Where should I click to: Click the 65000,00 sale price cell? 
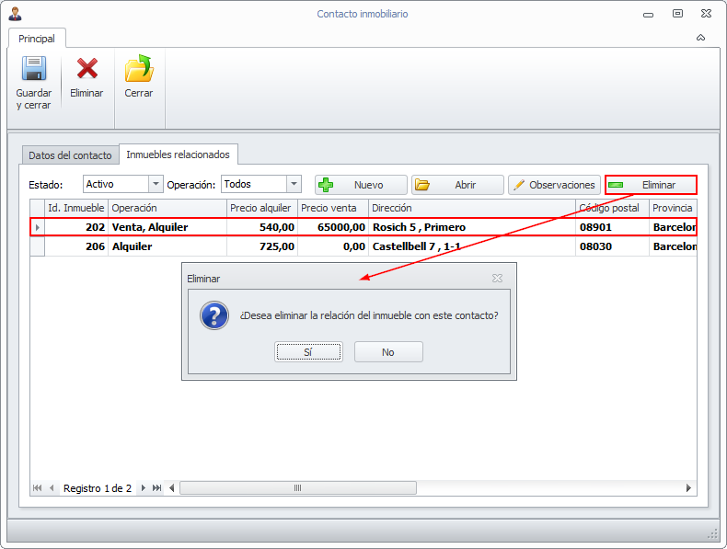click(x=333, y=227)
